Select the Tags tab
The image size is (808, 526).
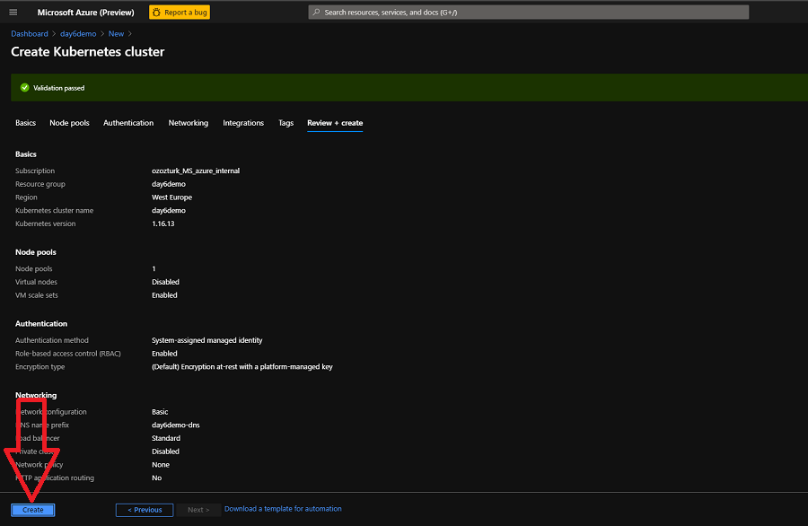coord(285,123)
